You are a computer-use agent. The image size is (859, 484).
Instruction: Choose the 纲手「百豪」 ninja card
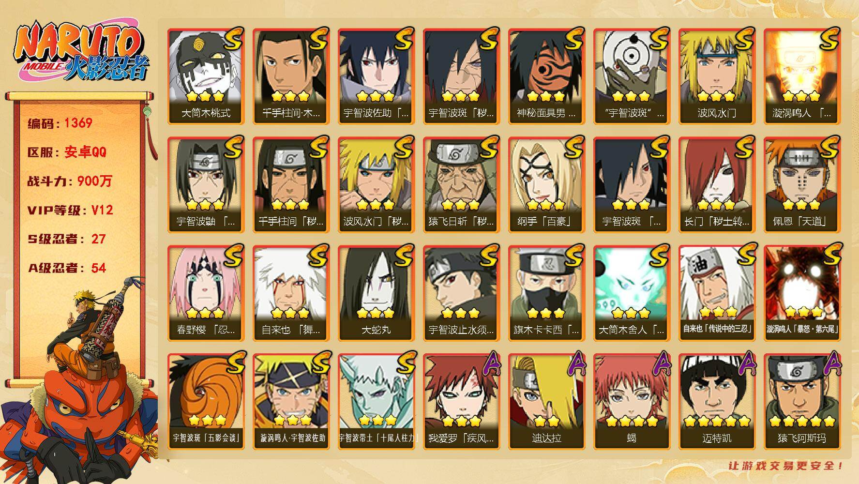coord(546,184)
